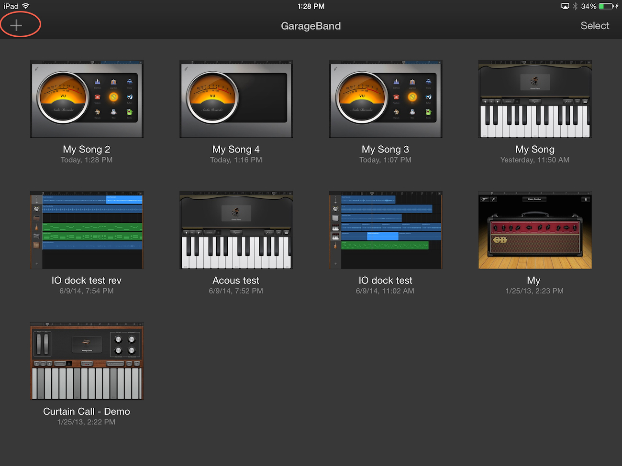Screen dimensions: 622x466
Task: Click the 34% battery percentage text
Action: pos(589,6)
